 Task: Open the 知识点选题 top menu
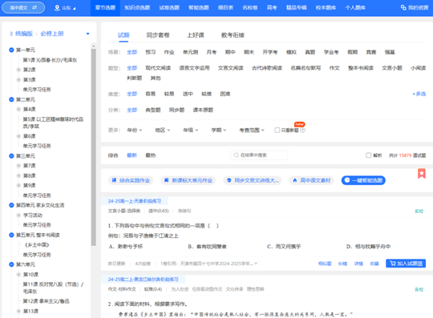click(137, 8)
